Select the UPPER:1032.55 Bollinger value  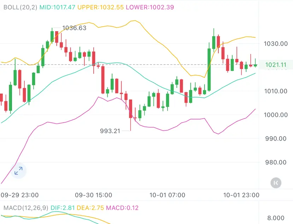pyautogui.click(x=100, y=7)
